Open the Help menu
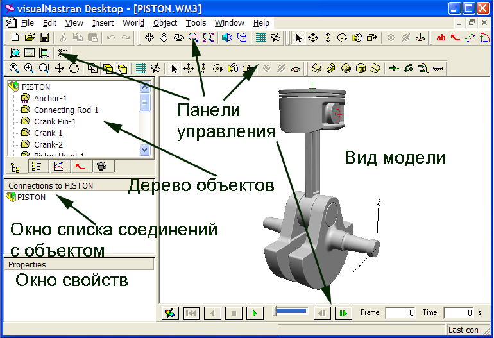Viewport: 494px width, 338px height. [261, 23]
